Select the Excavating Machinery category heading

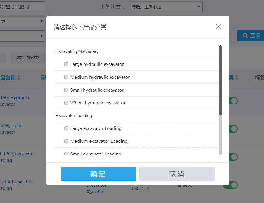(x=77, y=51)
